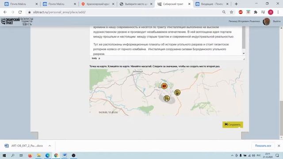Click the browser forward arrow
The height and width of the screenshot is (159, 283).
12,12
